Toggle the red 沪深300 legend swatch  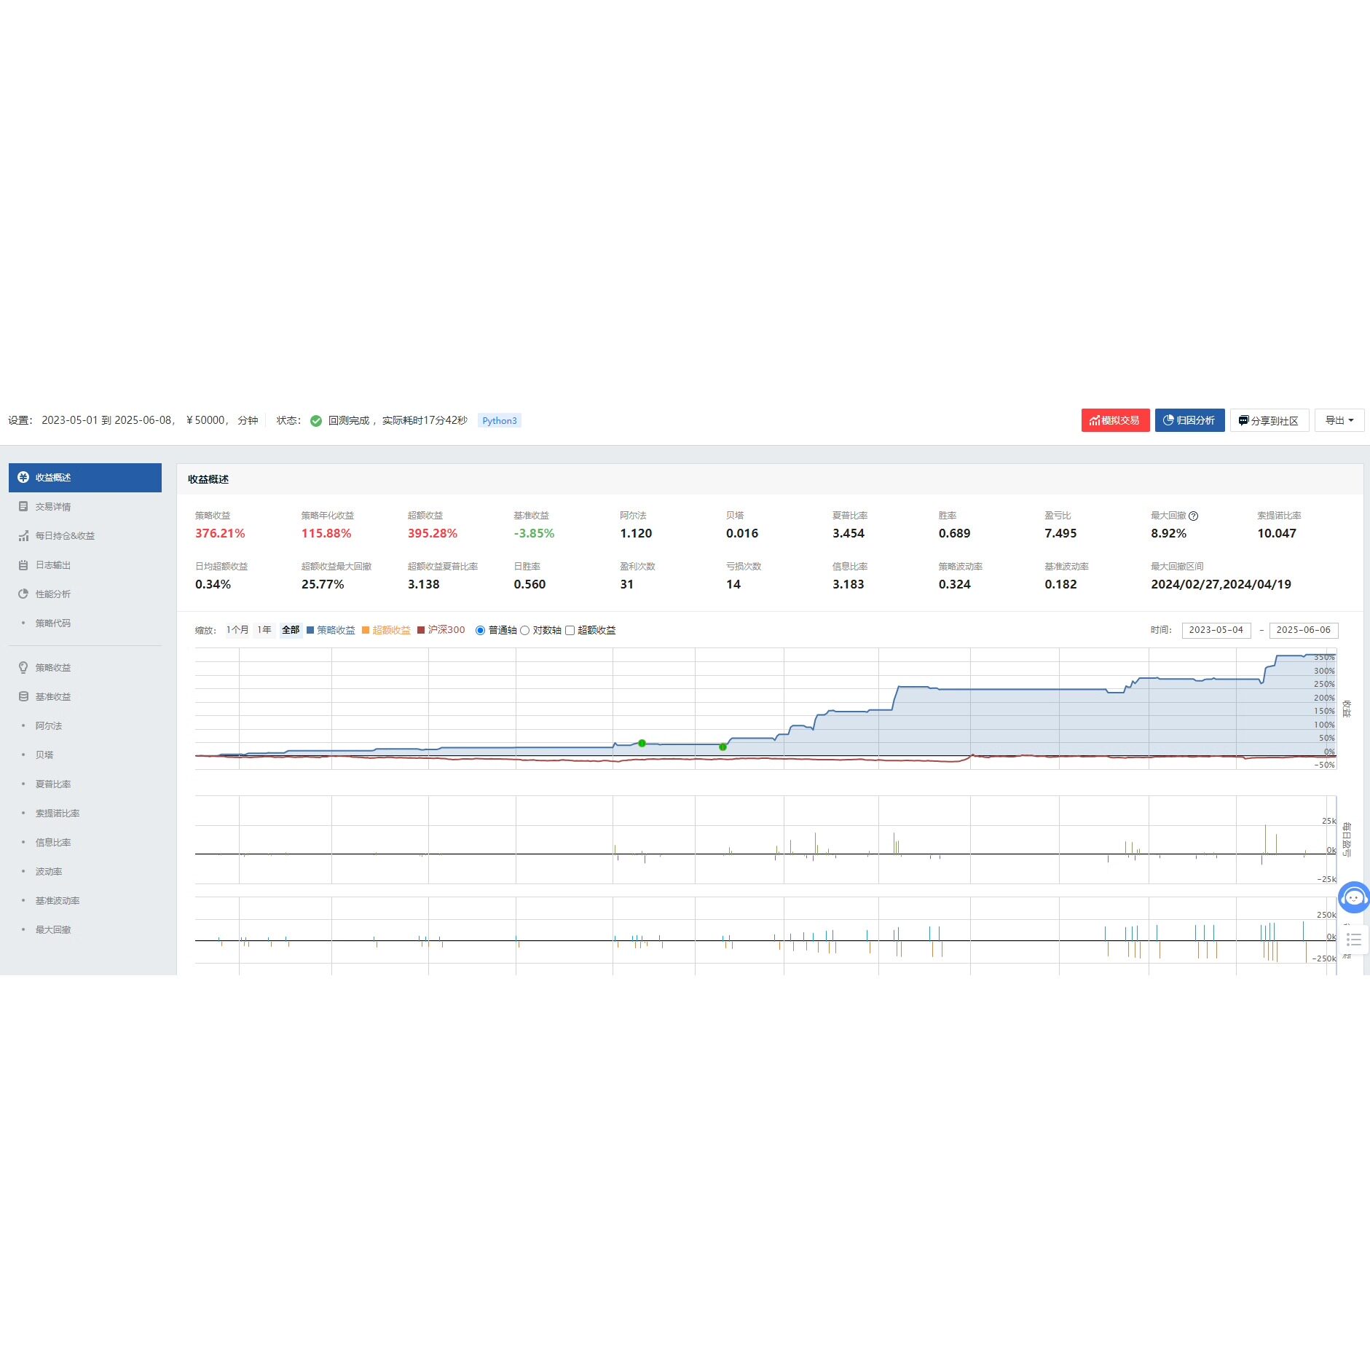pyautogui.click(x=421, y=631)
